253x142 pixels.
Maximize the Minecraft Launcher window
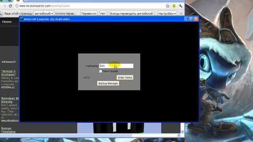(191, 19)
